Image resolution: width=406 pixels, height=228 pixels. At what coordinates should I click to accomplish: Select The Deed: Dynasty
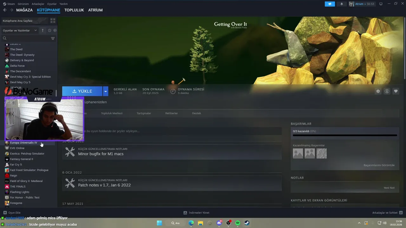(22, 55)
